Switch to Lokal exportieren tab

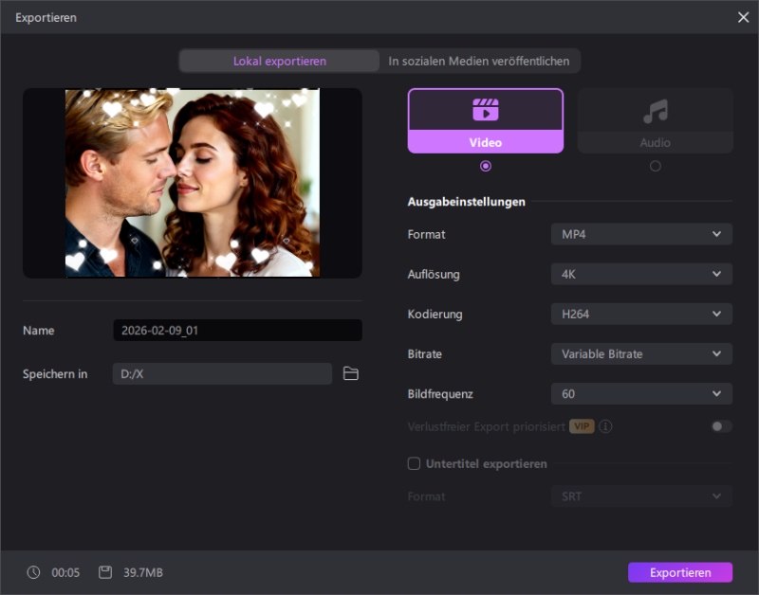click(x=280, y=61)
